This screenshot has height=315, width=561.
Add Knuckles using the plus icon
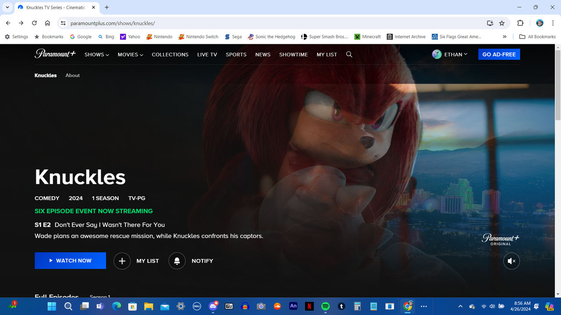point(122,261)
